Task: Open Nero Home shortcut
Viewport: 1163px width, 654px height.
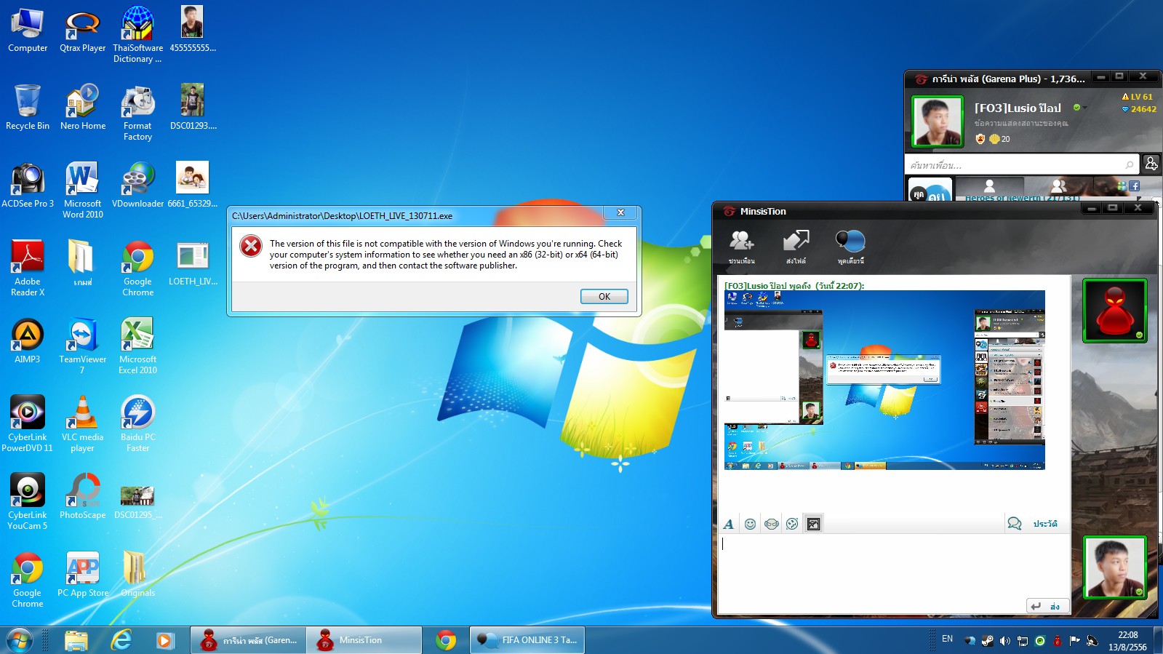Action: (83, 108)
